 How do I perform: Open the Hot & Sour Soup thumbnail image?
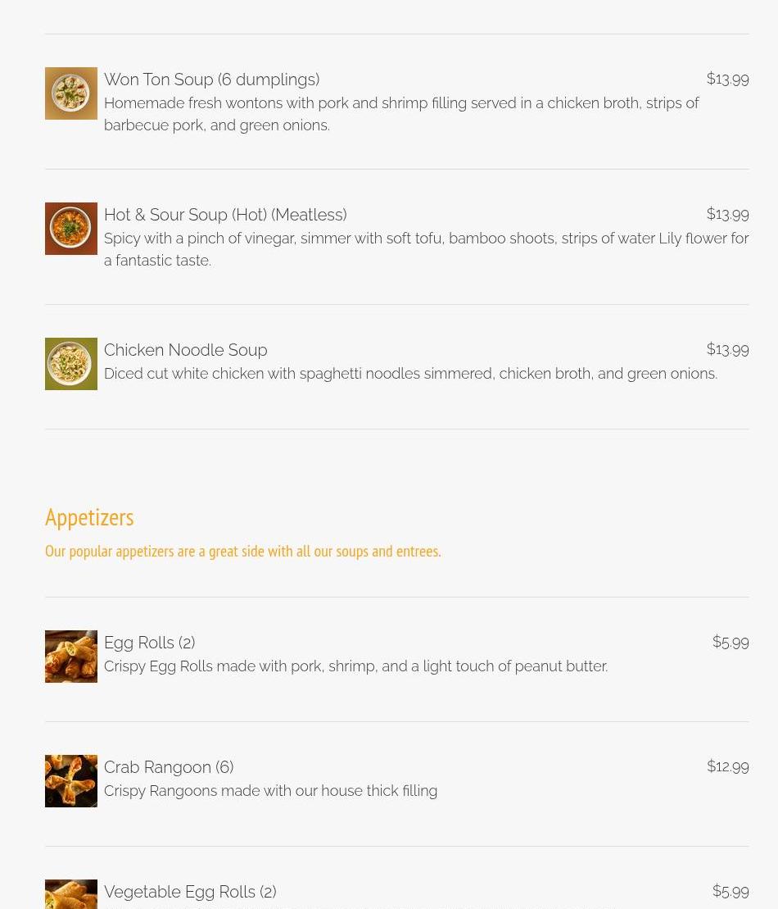click(71, 229)
